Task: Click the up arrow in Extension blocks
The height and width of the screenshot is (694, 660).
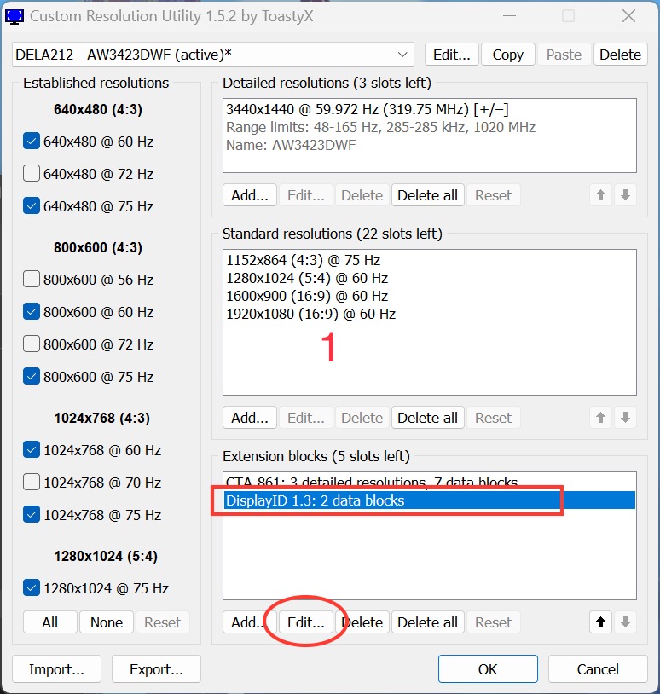Action: click(601, 622)
